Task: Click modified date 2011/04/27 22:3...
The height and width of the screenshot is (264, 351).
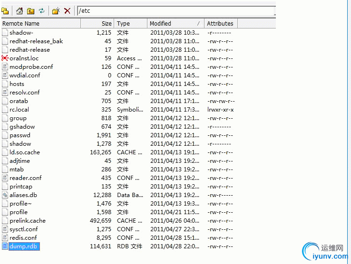Action: 175,229
